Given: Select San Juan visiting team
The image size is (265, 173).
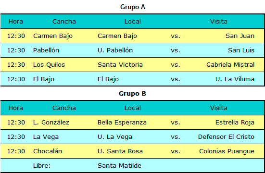Looking at the screenshot, I should [x=240, y=36].
